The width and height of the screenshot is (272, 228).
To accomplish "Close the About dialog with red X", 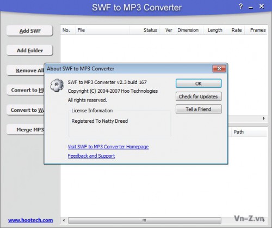I will 219,69.
